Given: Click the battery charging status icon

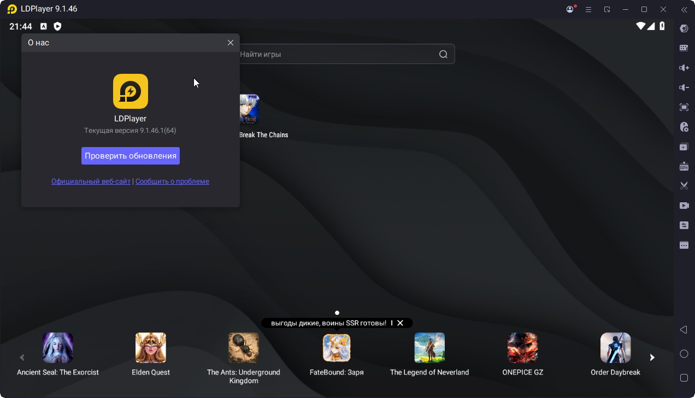Looking at the screenshot, I should click(662, 26).
